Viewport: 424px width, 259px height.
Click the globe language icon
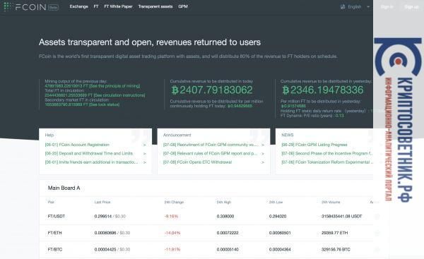coord(343,7)
